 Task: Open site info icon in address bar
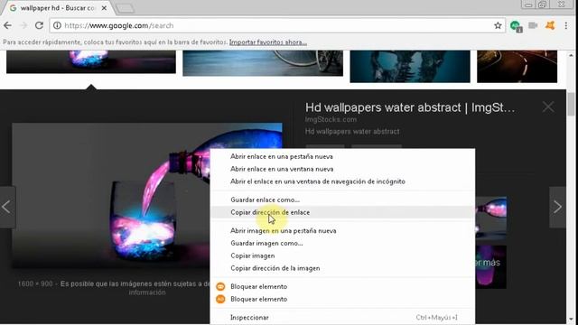click(x=57, y=25)
